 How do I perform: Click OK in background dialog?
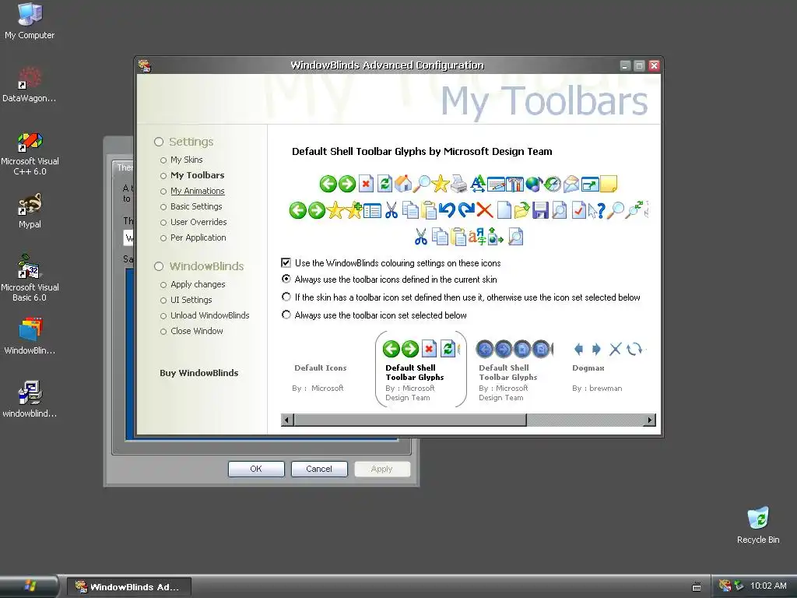point(256,469)
